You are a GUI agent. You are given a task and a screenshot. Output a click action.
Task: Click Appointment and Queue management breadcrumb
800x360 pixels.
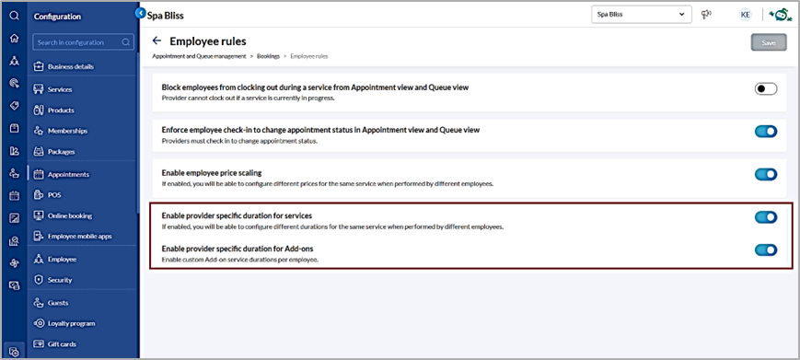coord(199,56)
